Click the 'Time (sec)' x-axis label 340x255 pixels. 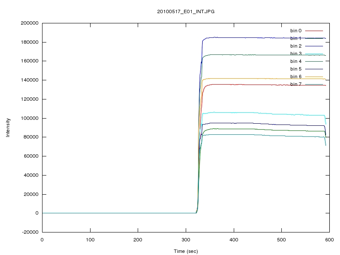point(186,251)
